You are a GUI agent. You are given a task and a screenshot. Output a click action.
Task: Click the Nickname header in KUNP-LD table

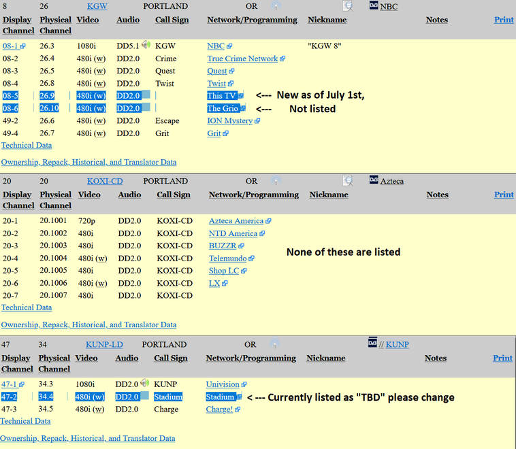pos(326,358)
